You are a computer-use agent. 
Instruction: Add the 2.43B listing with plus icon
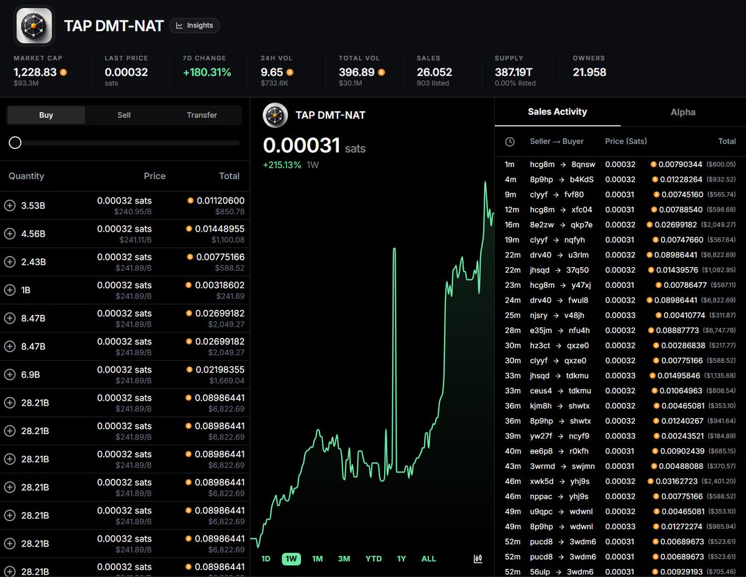point(9,262)
